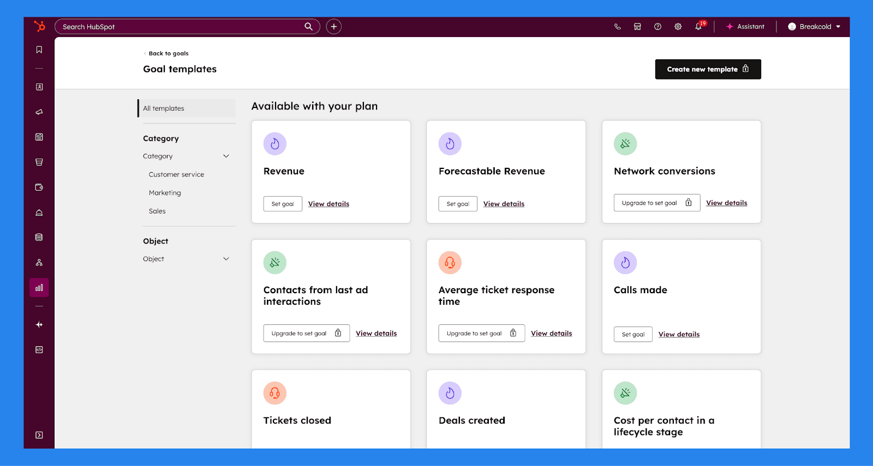Open the calling phone icon
Image resolution: width=873 pixels, height=466 pixels.
tap(618, 26)
